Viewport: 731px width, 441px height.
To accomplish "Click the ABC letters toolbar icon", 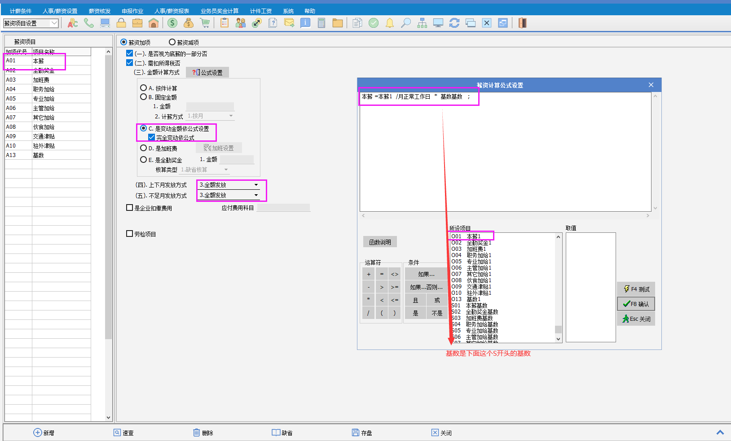I will tap(73, 23).
